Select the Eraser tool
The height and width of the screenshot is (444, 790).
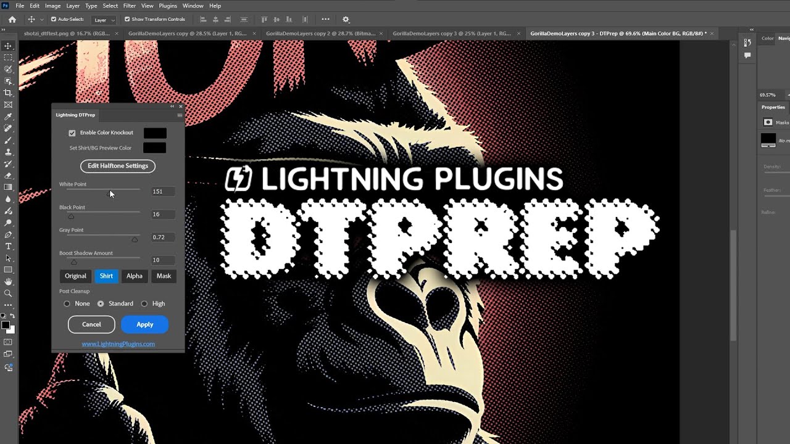(x=8, y=176)
